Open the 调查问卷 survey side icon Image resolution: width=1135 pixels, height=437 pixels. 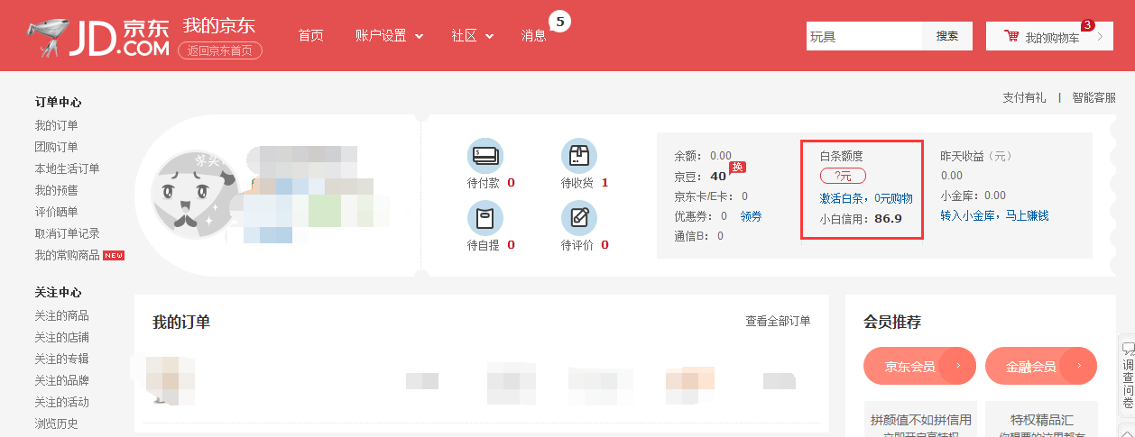coord(1127,377)
